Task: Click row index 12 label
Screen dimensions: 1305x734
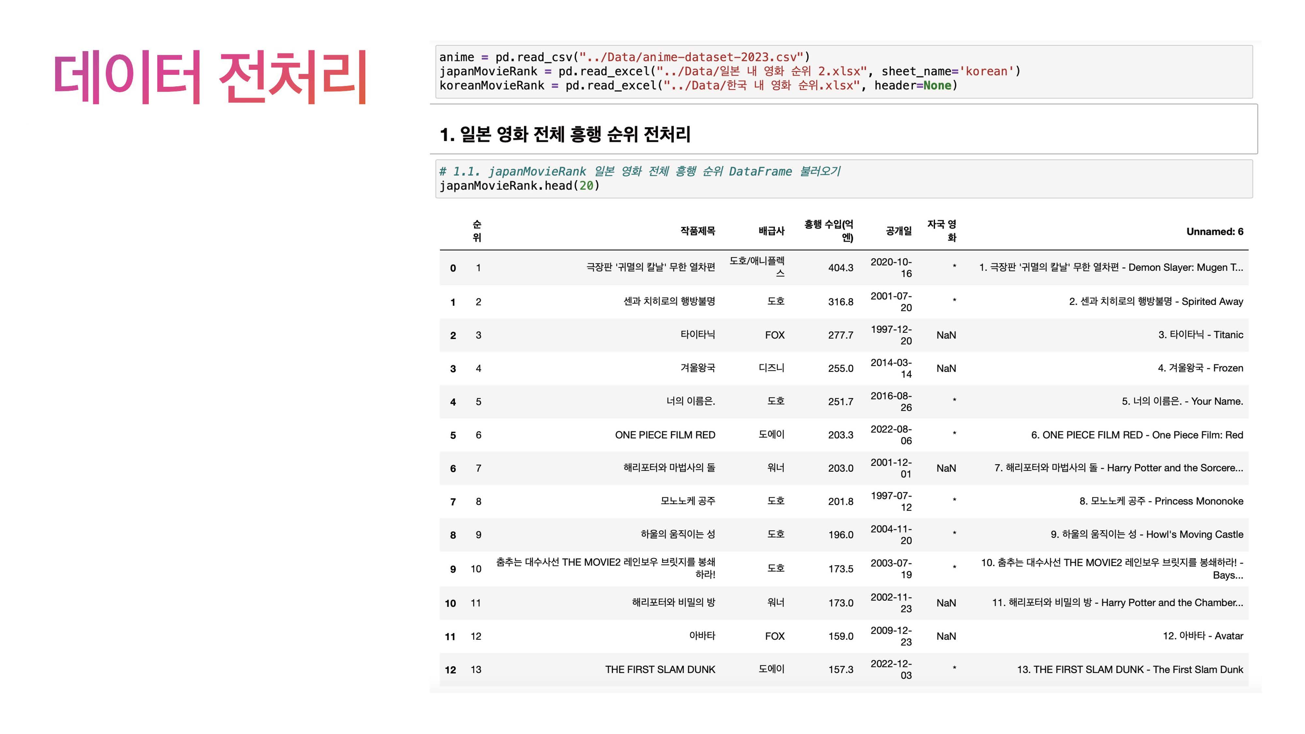Action: pyautogui.click(x=450, y=670)
